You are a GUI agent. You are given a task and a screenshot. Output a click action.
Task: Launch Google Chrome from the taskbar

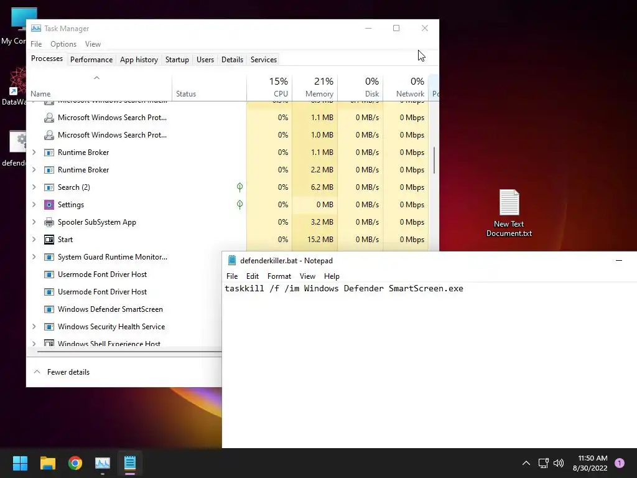coord(75,462)
